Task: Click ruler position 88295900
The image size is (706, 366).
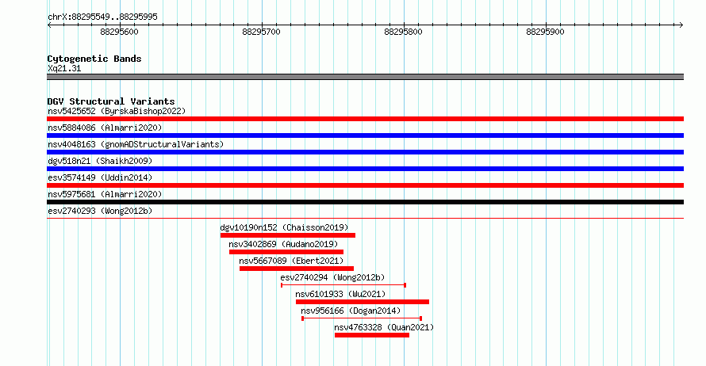Action: 545,32
